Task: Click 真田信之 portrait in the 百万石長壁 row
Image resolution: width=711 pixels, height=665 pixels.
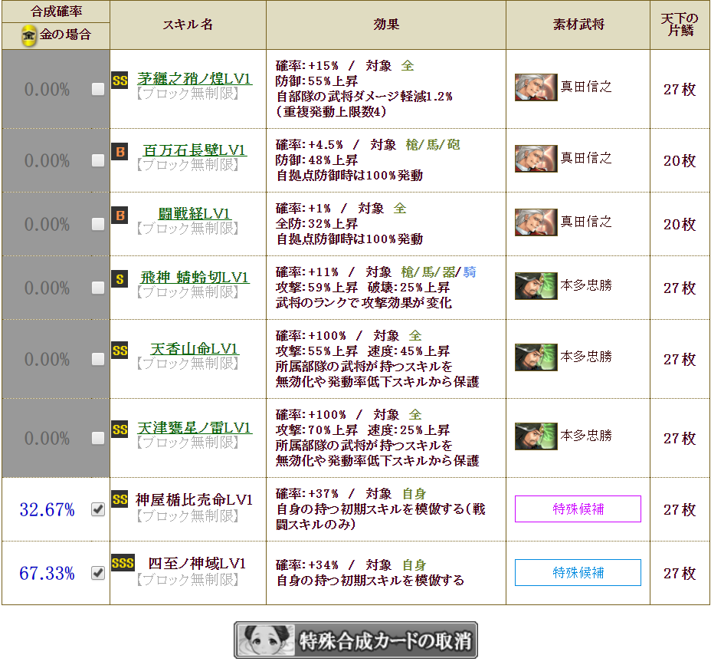Action: (536, 159)
